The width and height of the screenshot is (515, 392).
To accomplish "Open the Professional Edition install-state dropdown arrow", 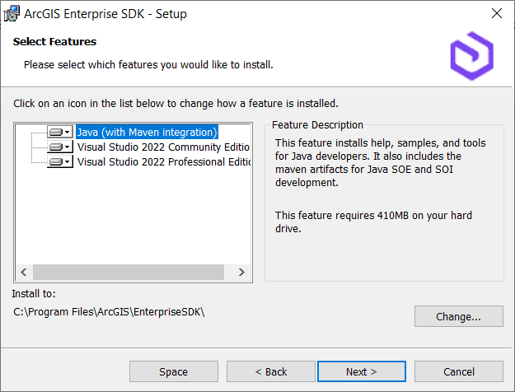I will [68, 161].
